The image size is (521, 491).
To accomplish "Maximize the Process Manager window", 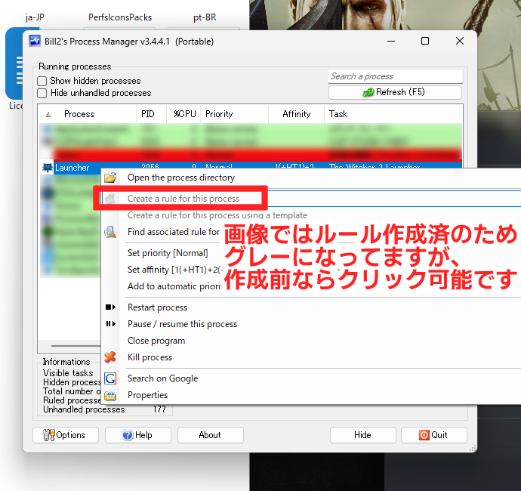I will click(x=425, y=41).
